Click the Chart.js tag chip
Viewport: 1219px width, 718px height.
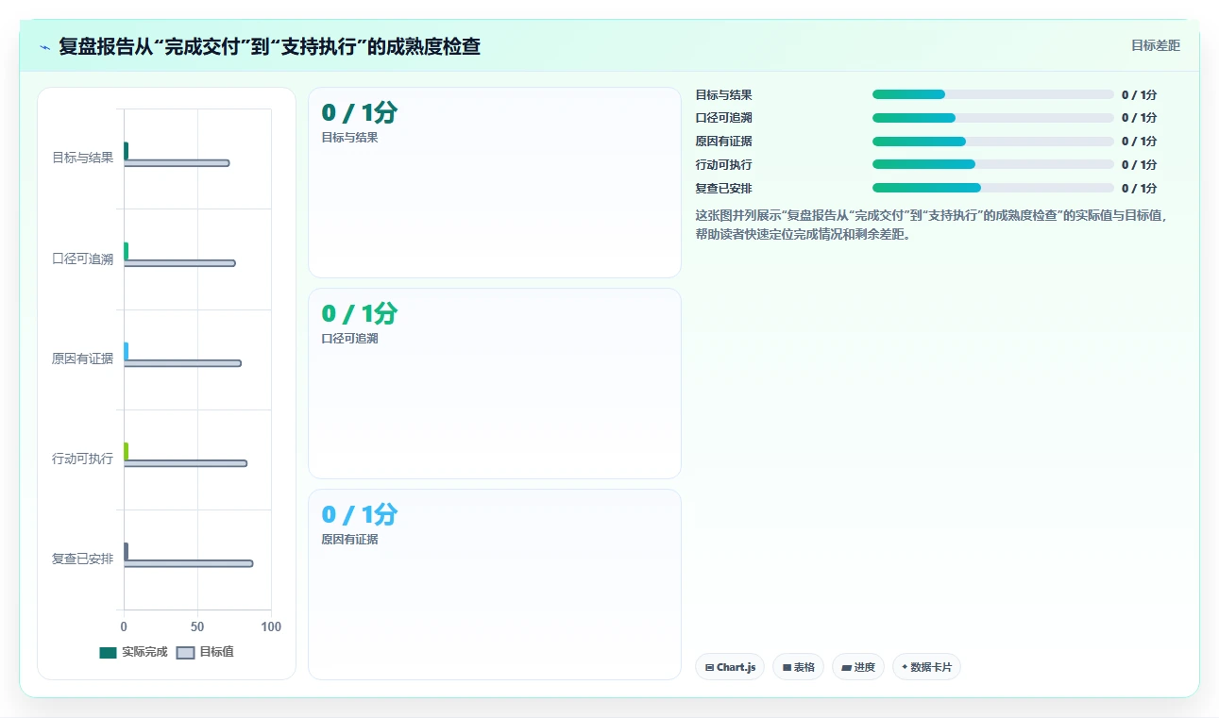coord(730,667)
